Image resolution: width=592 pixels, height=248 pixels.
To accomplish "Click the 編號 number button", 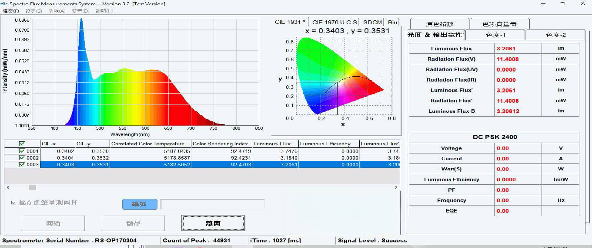I will [140, 204].
